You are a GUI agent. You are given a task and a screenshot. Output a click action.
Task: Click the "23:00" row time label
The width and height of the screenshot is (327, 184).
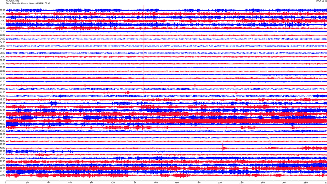tap(2, 172)
